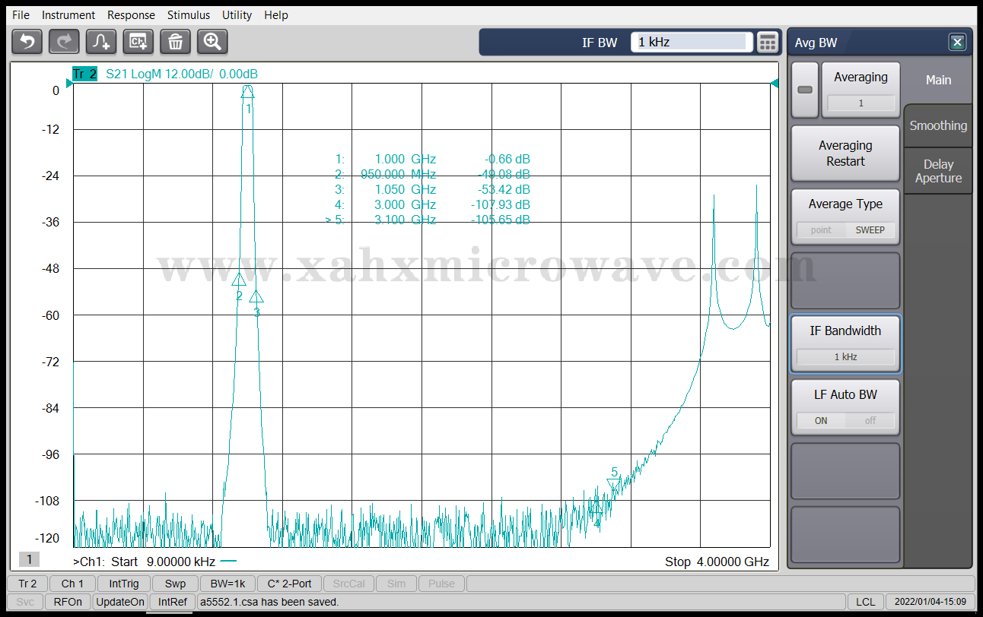
Task: Select point Average Type
Action: tap(821, 230)
